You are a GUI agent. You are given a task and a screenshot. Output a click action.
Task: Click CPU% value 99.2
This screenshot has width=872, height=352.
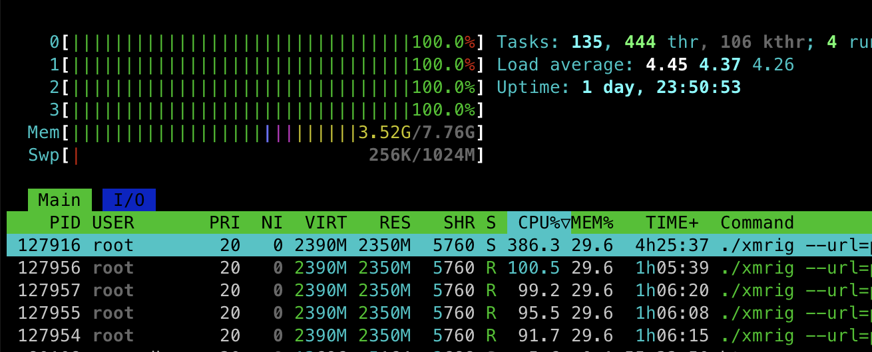click(x=539, y=290)
